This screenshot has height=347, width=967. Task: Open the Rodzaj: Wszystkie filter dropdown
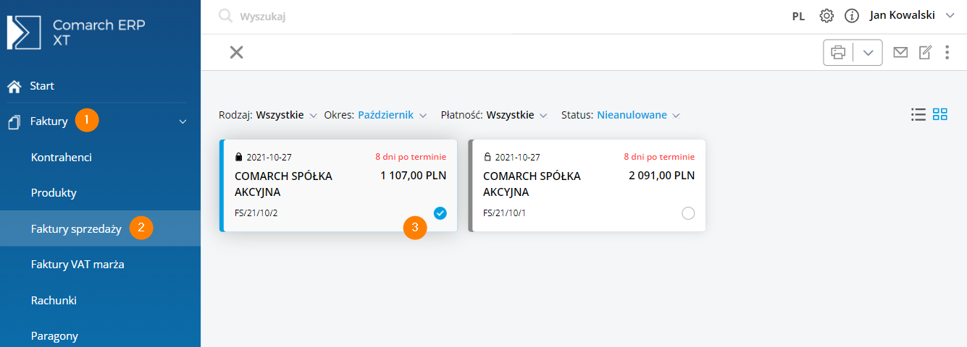click(x=268, y=115)
